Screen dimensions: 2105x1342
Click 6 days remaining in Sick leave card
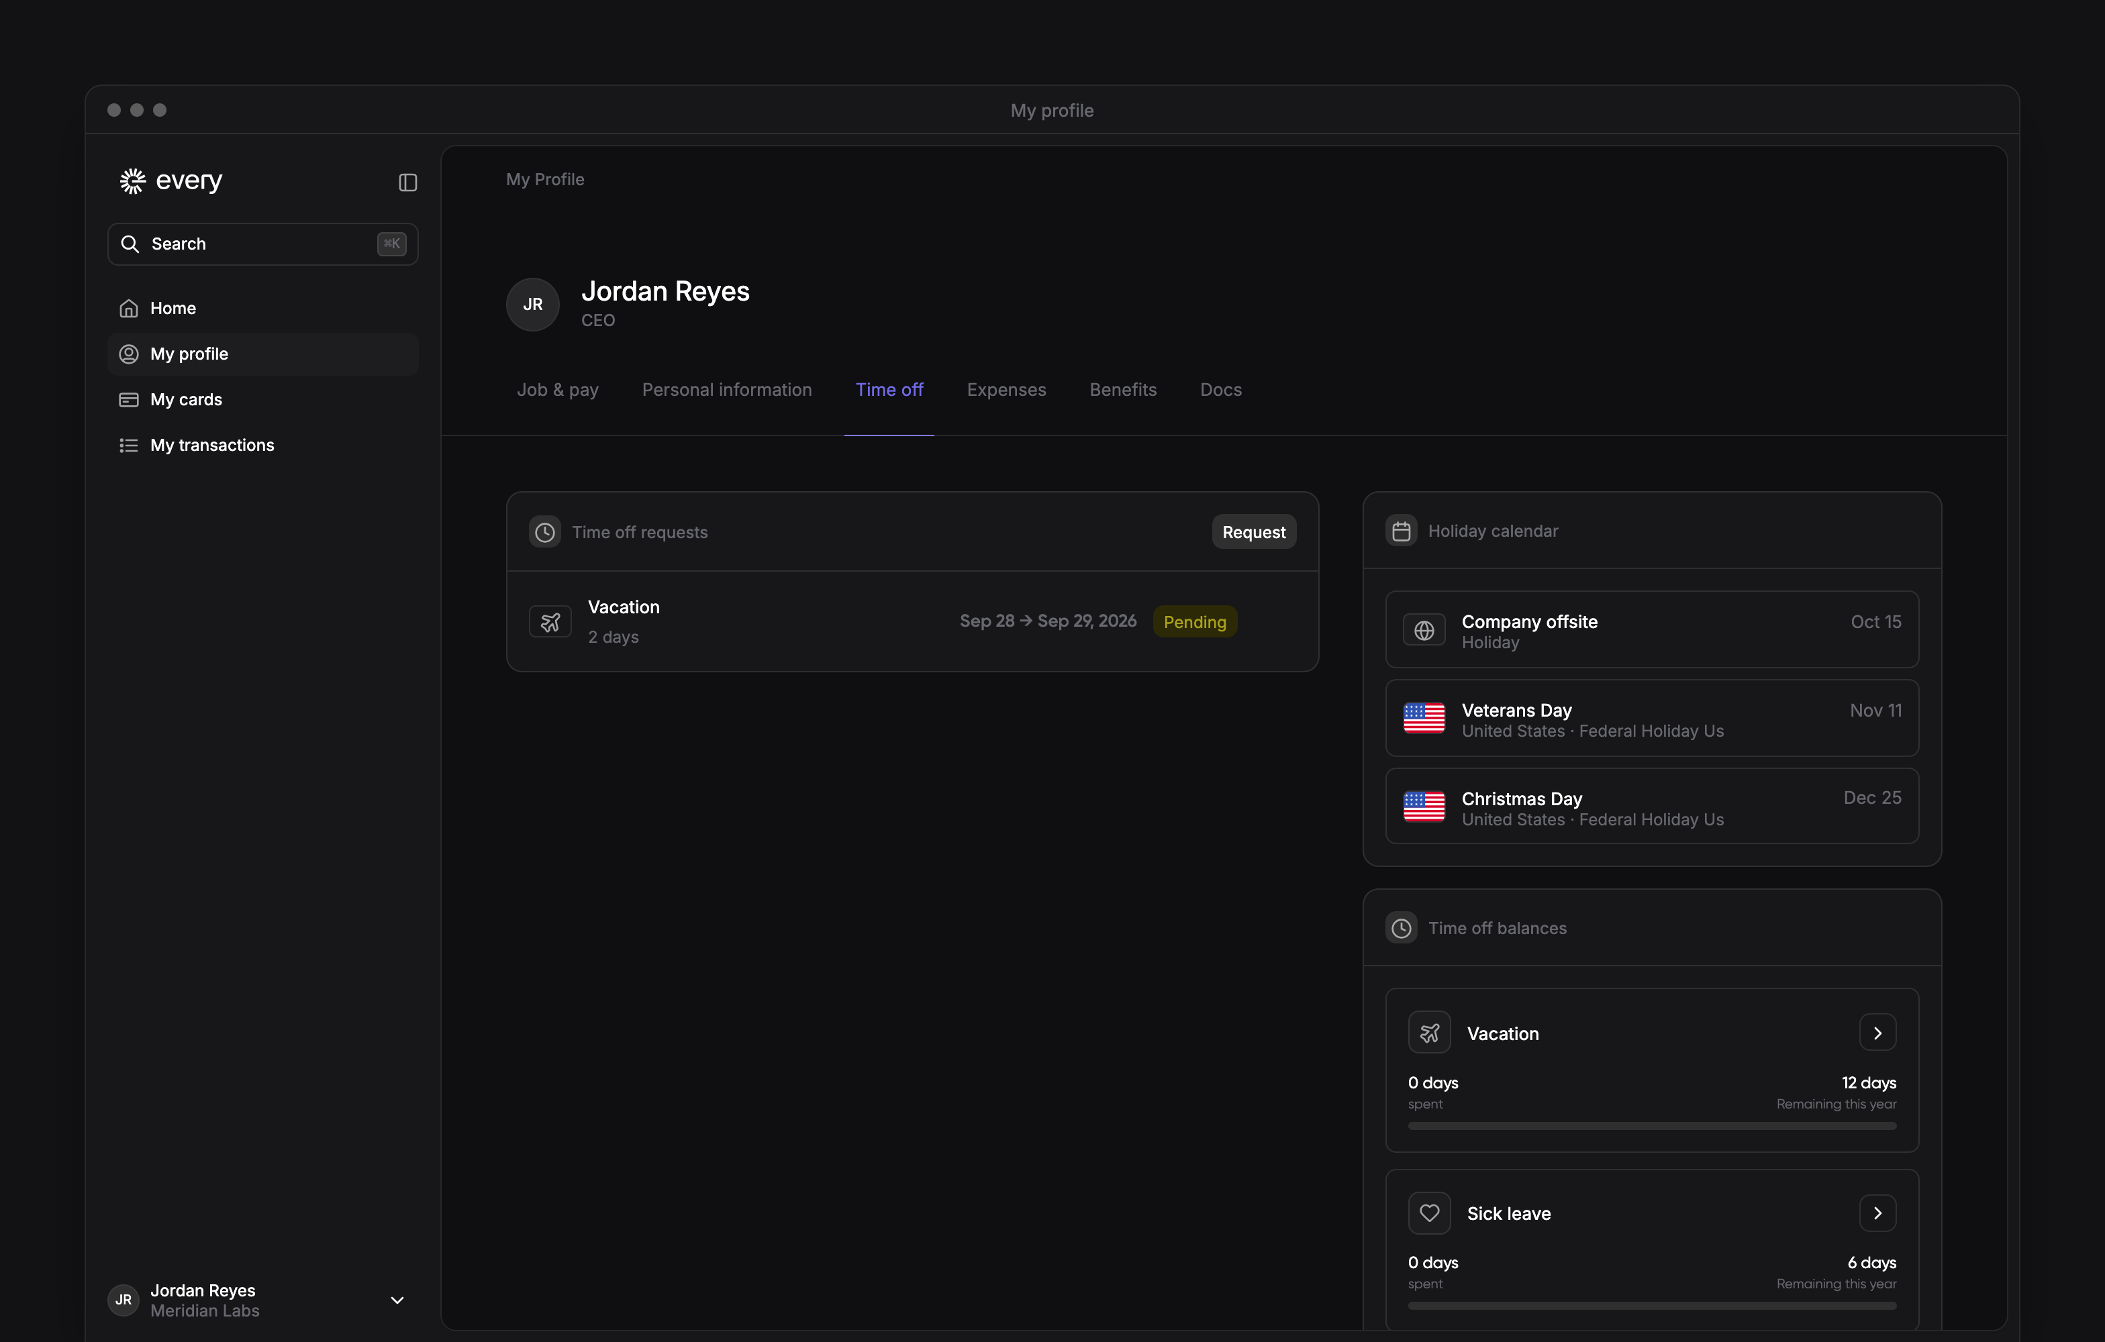coord(1871,1263)
